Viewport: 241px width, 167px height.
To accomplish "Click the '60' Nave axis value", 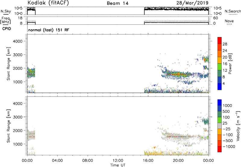I will pyautogui.click(x=215, y=18).
